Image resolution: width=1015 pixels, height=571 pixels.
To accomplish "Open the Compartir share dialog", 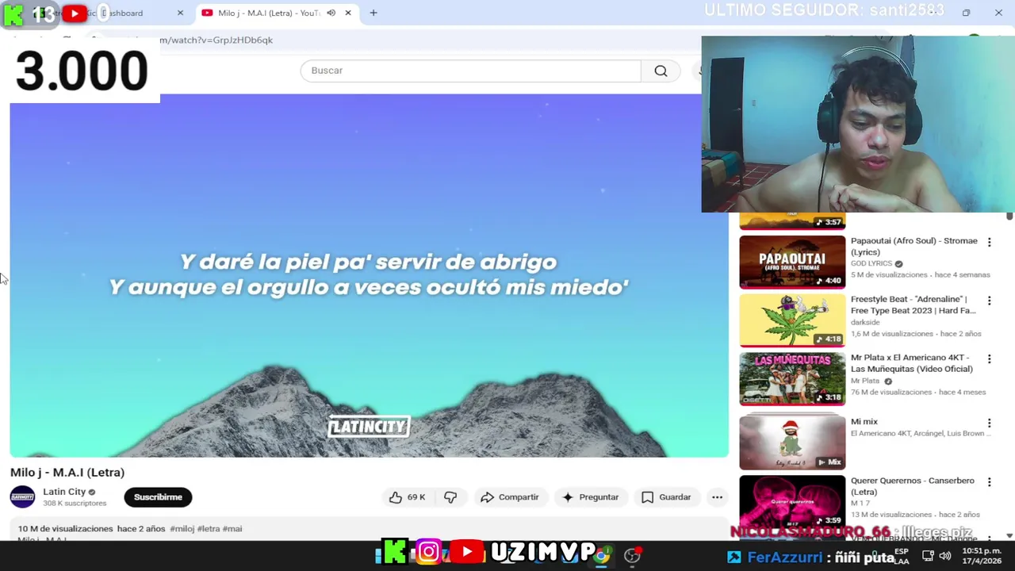I will (509, 497).
